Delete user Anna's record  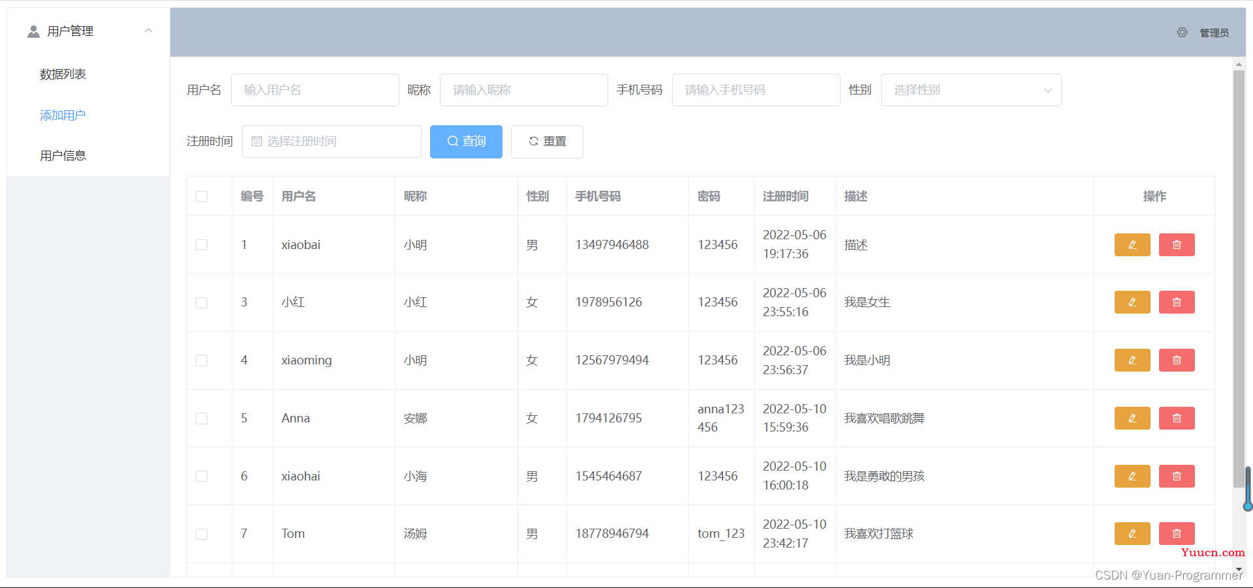pyautogui.click(x=1177, y=418)
